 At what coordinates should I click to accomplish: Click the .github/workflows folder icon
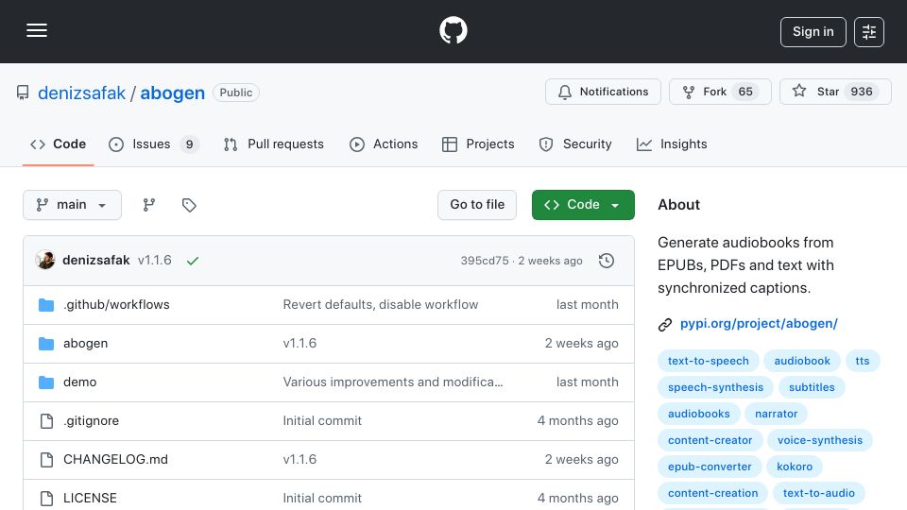pos(46,305)
